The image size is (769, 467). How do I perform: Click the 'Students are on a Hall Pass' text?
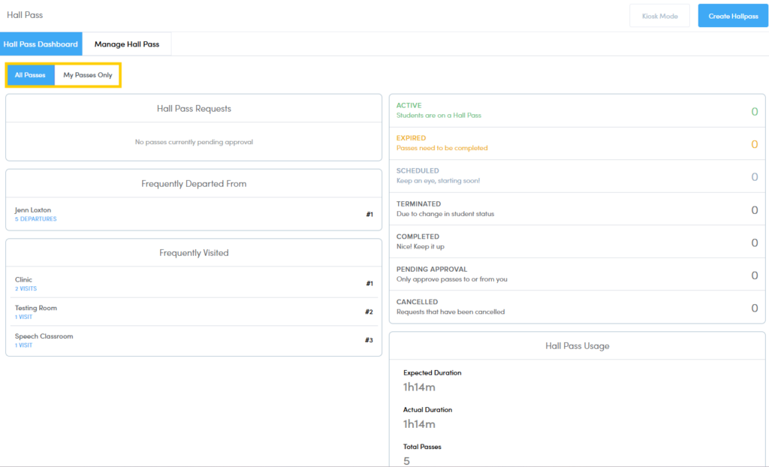[x=439, y=116]
